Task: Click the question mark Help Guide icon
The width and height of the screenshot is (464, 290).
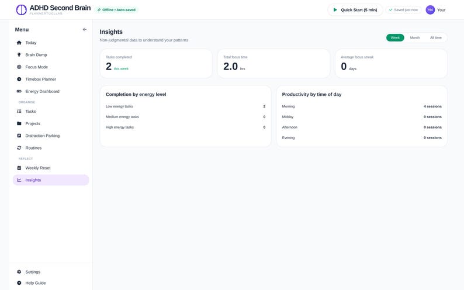Action: click(x=19, y=283)
